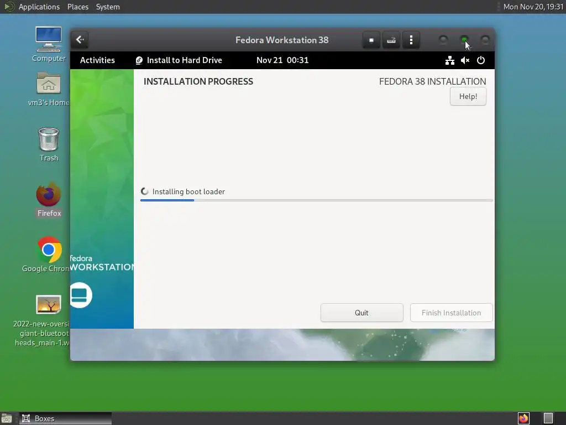Click the Quit button in installer
Image resolution: width=566 pixels, height=425 pixels.
coord(361,313)
